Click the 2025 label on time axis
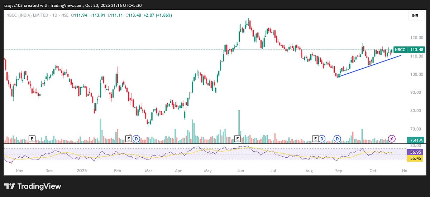Screen dimensions: 430x197 pyautogui.click(x=83, y=171)
